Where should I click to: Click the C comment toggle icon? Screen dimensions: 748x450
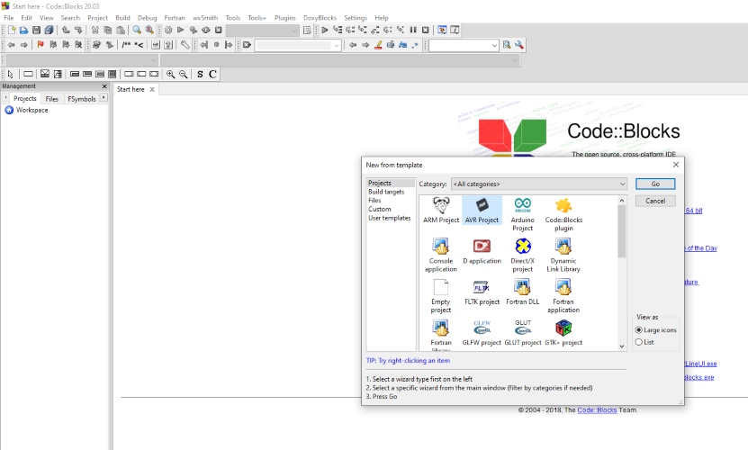click(212, 74)
